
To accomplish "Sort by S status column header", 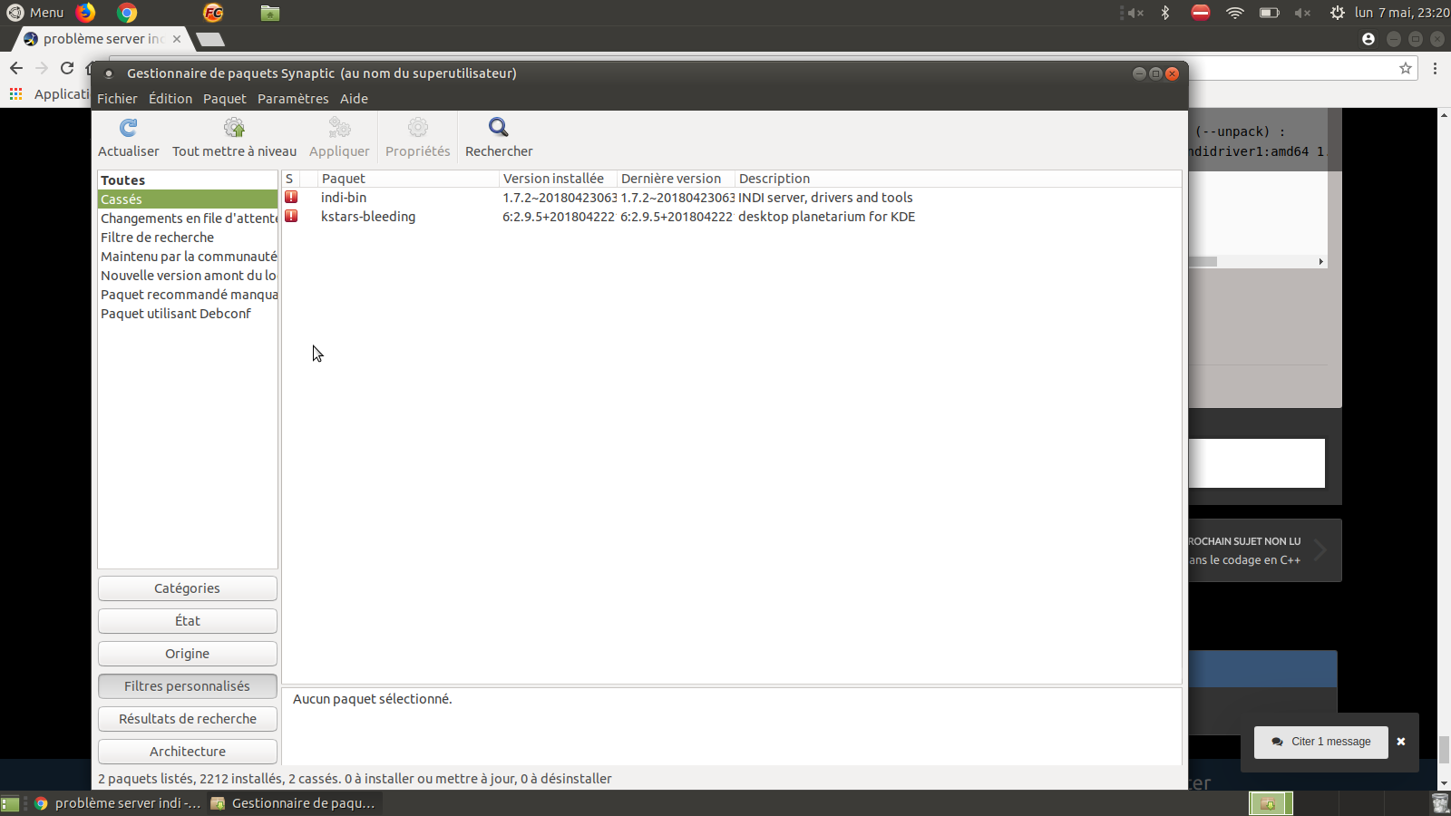I will pyautogui.click(x=290, y=179).
